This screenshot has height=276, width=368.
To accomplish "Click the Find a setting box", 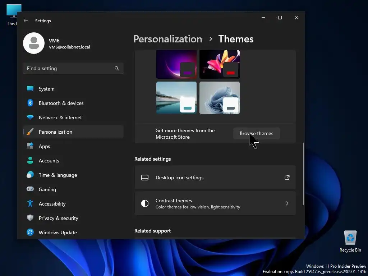I will (x=73, y=68).
